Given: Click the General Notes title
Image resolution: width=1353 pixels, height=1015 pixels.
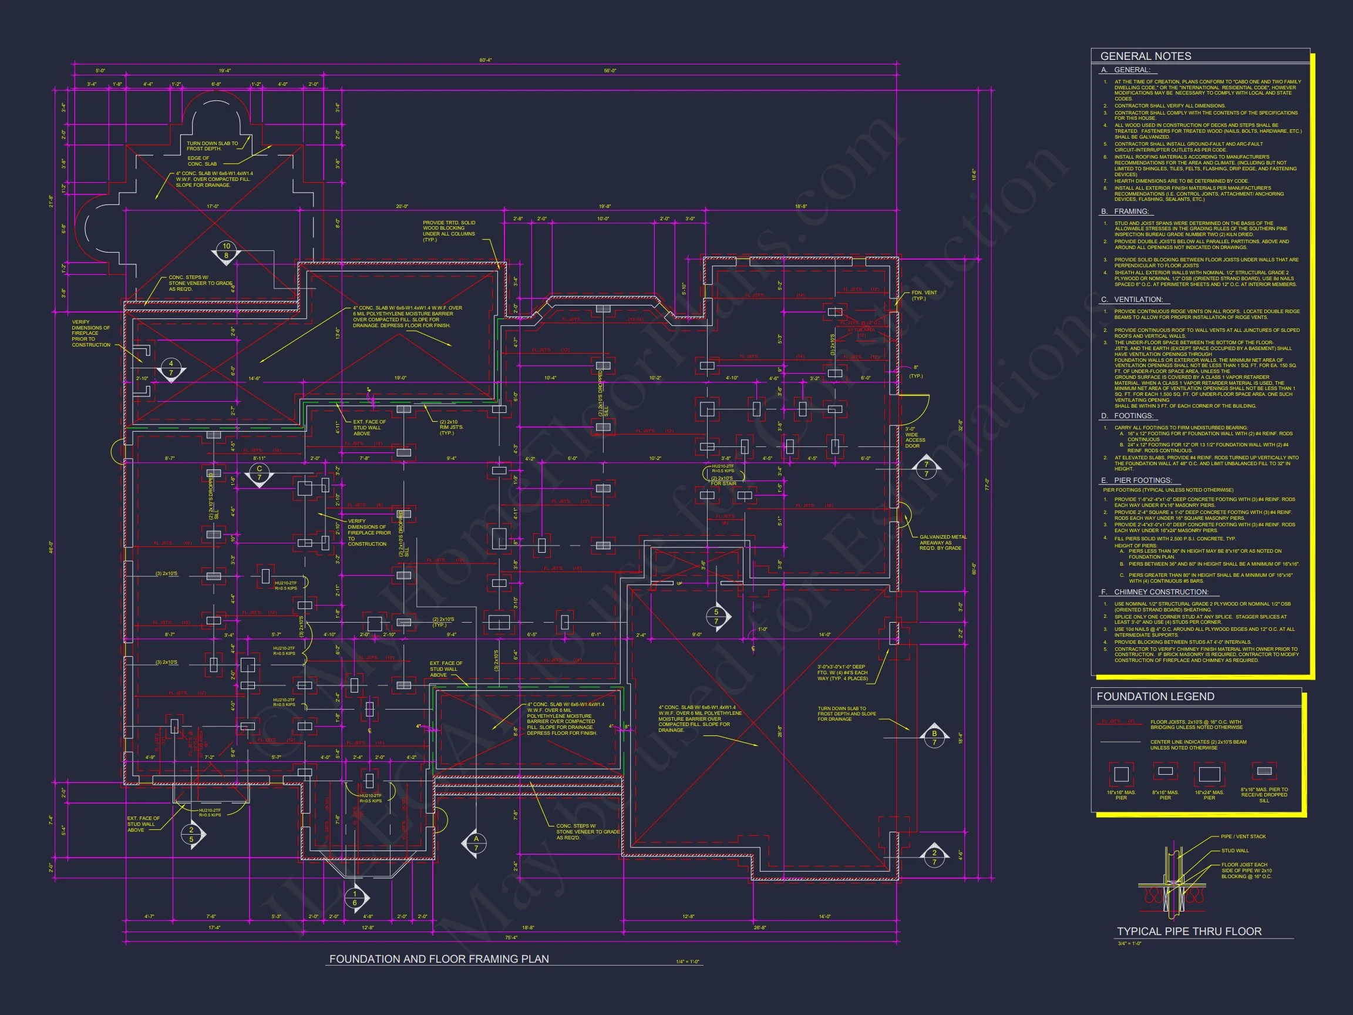Looking at the screenshot, I should point(1146,56).
